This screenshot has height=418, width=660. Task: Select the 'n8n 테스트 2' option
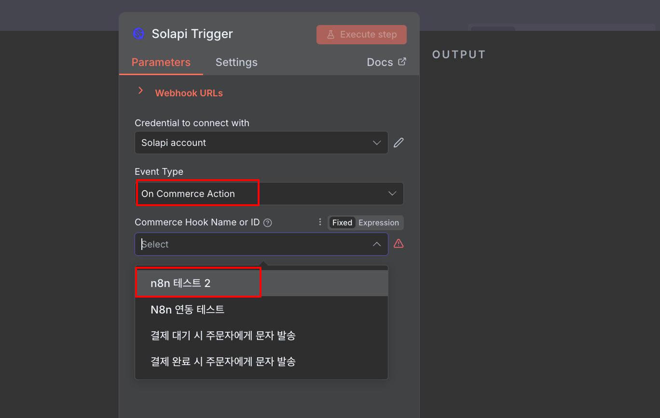(x=180, y=283)
